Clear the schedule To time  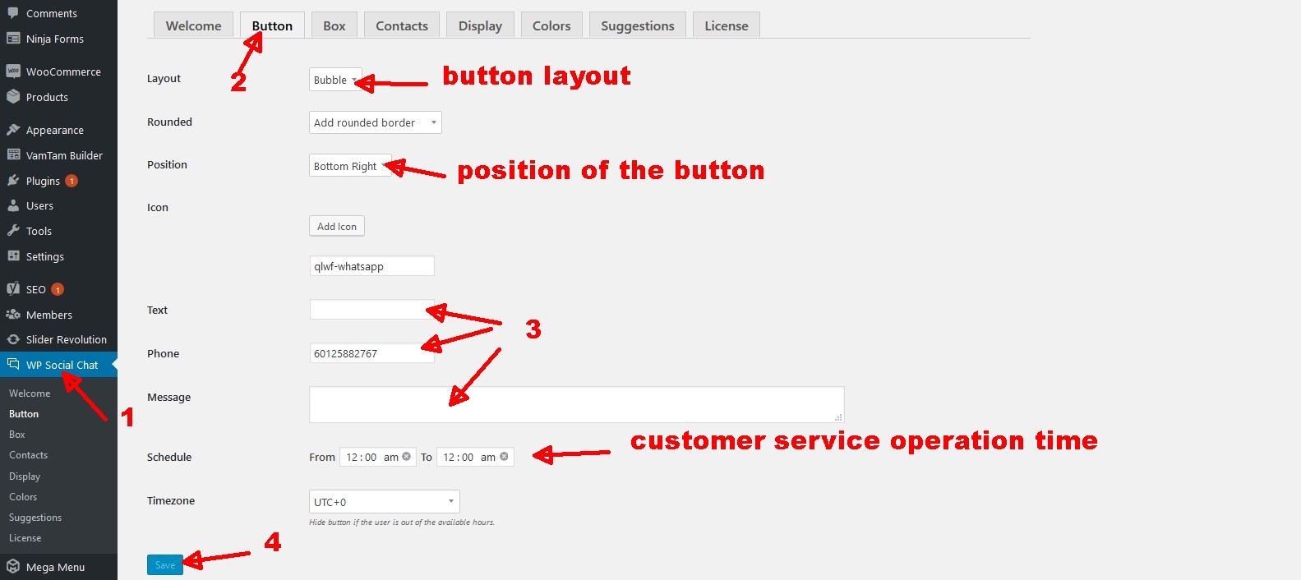click(x=504, y=457)
